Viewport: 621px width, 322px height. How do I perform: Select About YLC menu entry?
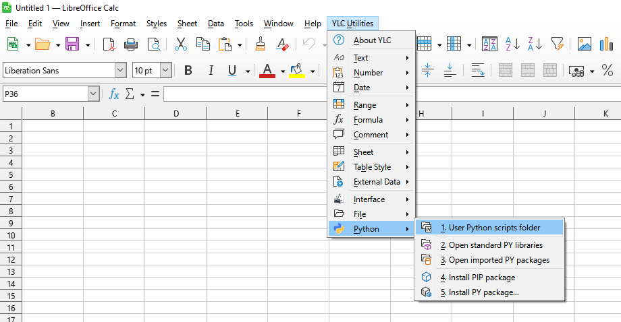[372, 40]
